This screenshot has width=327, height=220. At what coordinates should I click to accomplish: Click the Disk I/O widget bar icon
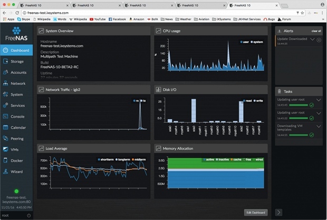point(158,90)
